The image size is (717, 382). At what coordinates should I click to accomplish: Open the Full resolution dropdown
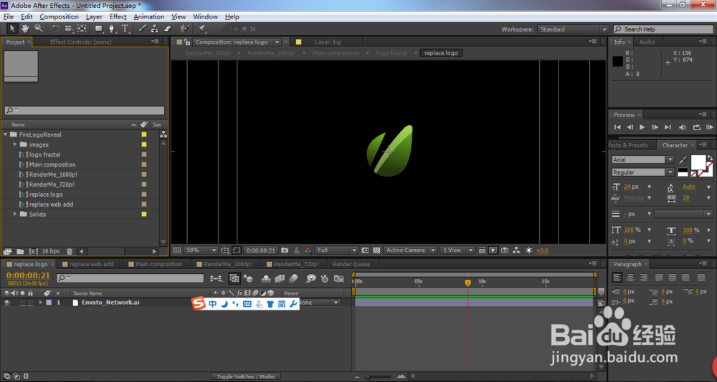pos(336,250)
